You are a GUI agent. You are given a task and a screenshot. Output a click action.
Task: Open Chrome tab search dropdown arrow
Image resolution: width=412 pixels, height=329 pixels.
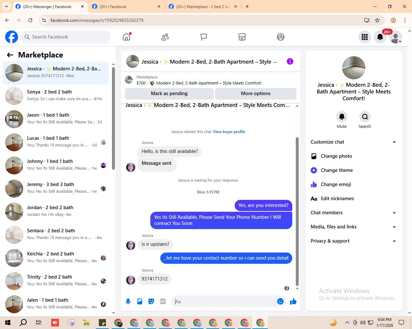click(x=6, y=6)
